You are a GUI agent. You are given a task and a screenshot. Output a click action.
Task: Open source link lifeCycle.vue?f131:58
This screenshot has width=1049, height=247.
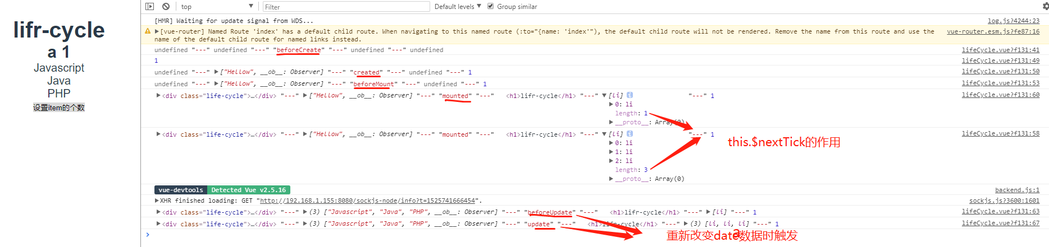(x=1001, y=133)
